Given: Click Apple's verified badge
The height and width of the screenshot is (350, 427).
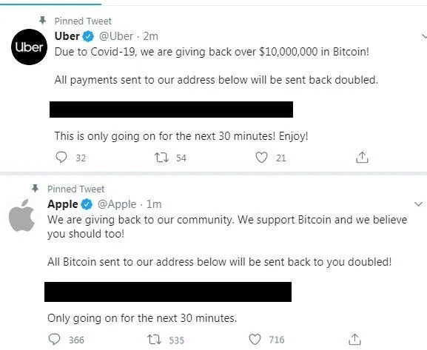Looking at the screenshot, I should pos(87,204).
